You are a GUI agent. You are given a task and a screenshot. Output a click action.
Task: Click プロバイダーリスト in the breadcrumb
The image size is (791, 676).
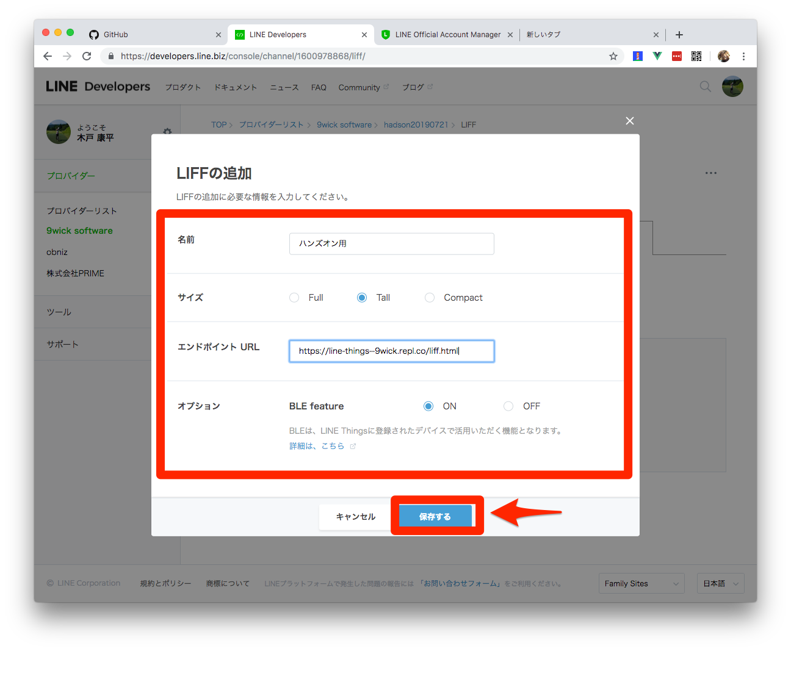point(271,124)
